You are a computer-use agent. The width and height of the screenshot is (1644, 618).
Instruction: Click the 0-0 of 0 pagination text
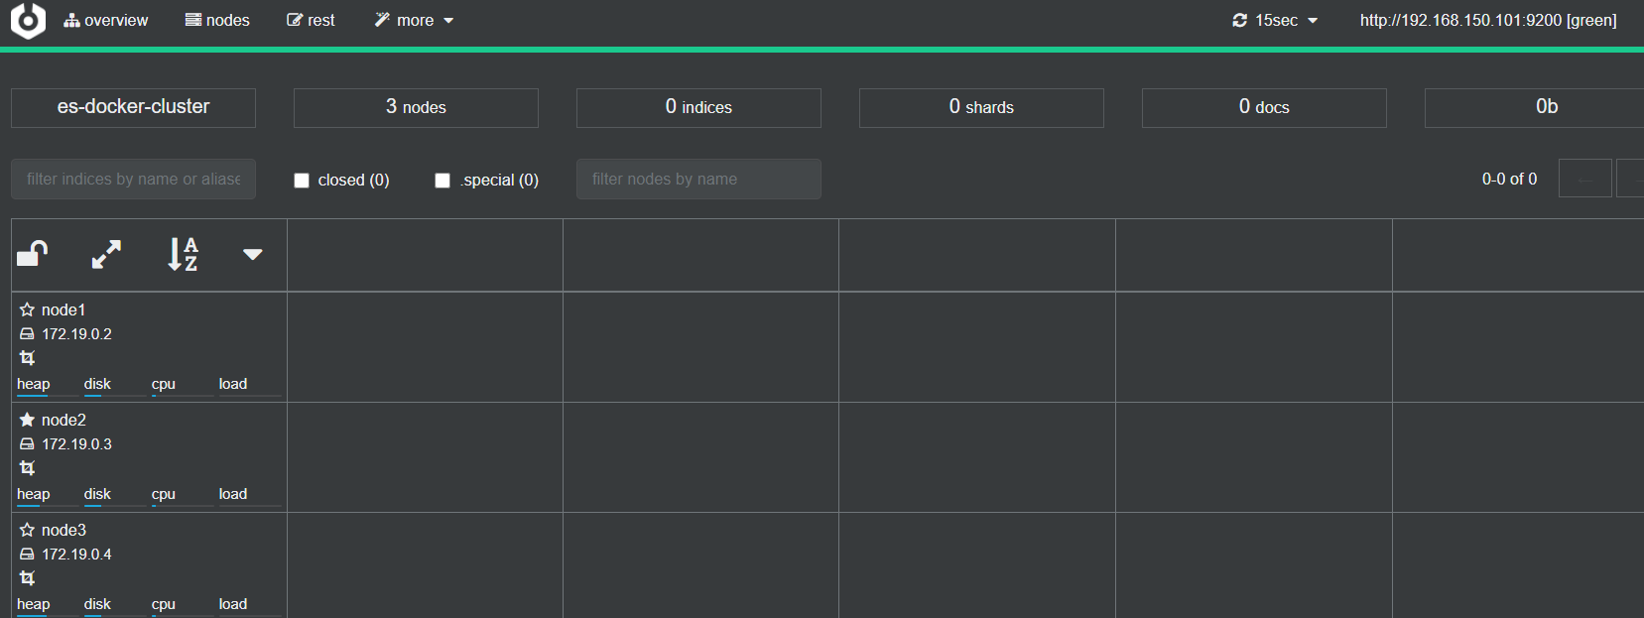pos(1509,179)
